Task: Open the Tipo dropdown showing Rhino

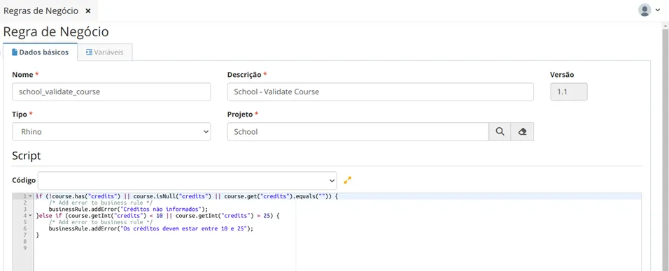Action: pos(111,132)
